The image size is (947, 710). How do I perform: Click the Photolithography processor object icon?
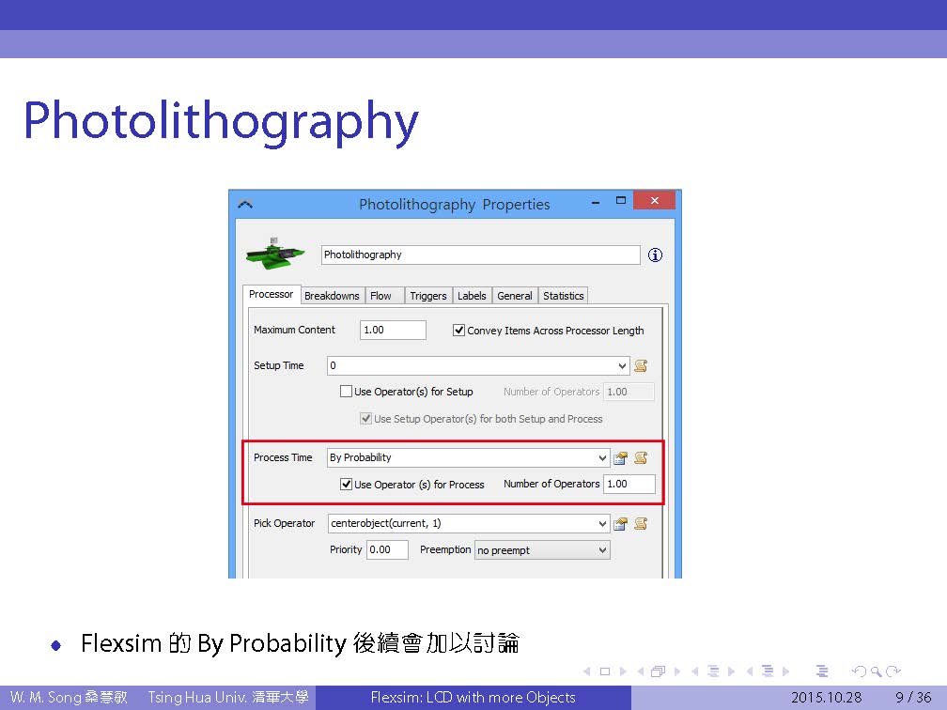pyautogui.click(x=275, y=252)
